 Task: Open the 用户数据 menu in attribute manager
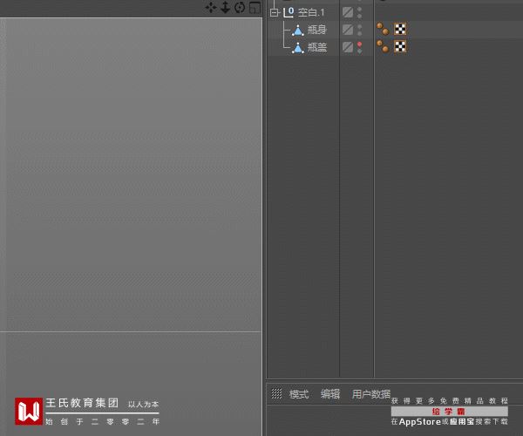[371, 394]
